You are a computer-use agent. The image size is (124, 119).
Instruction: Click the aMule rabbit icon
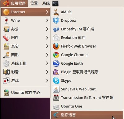click(56, 12)
